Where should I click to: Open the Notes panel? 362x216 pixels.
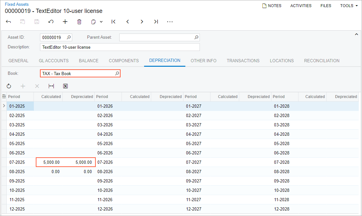(272, 6)
